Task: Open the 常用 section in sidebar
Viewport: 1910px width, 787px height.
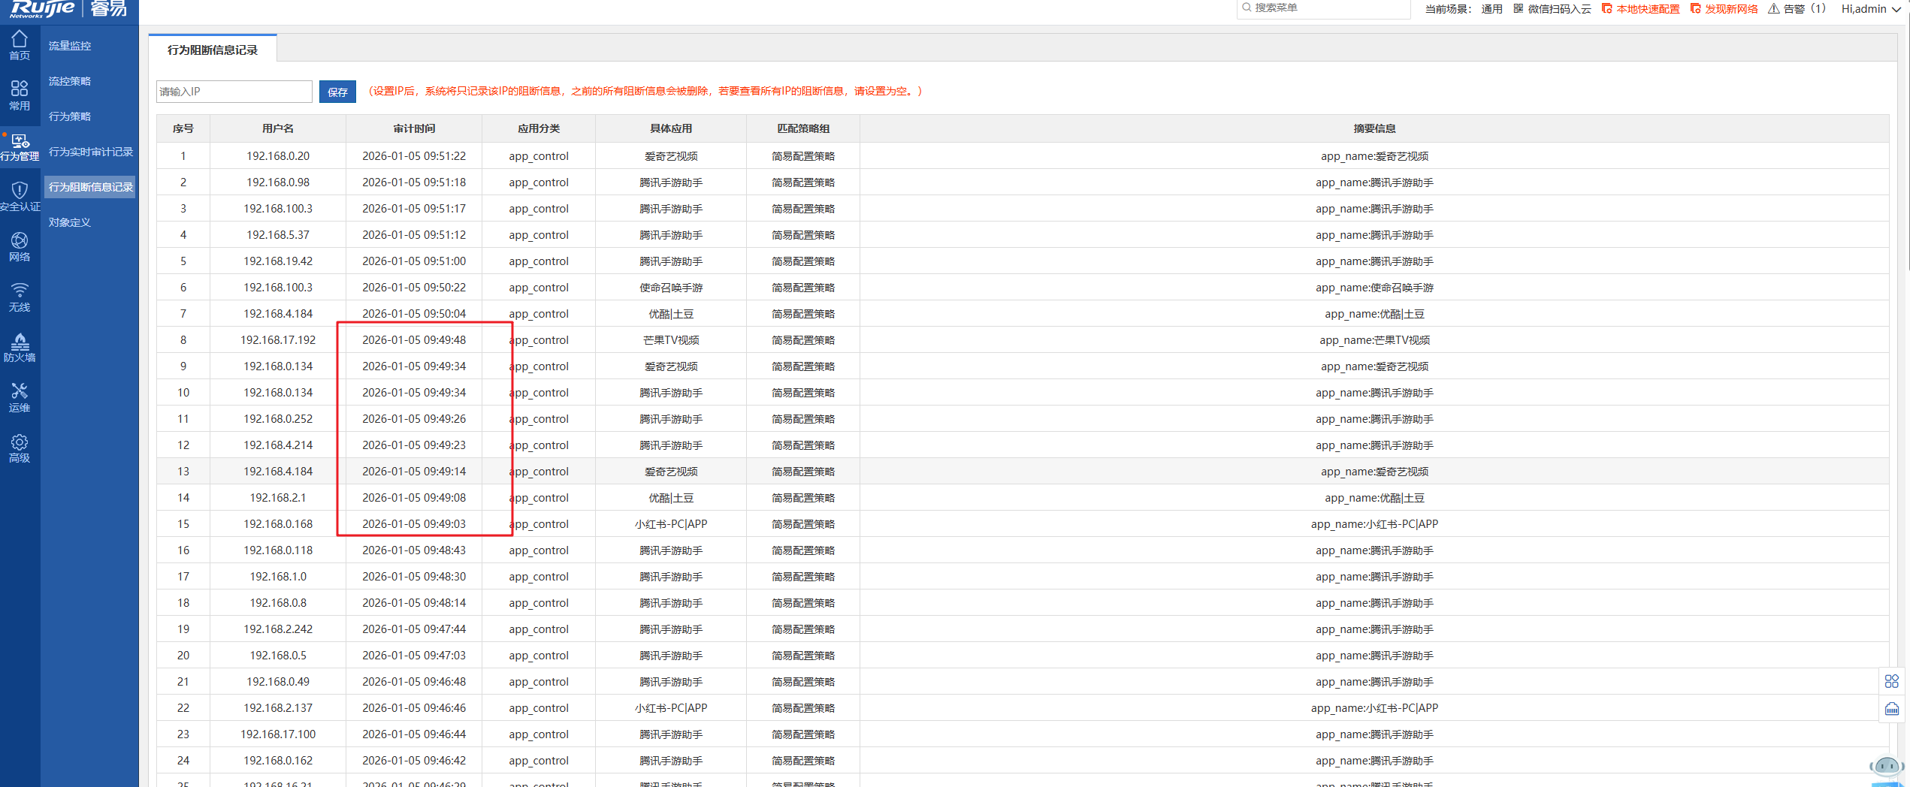Action: (20, 95)
